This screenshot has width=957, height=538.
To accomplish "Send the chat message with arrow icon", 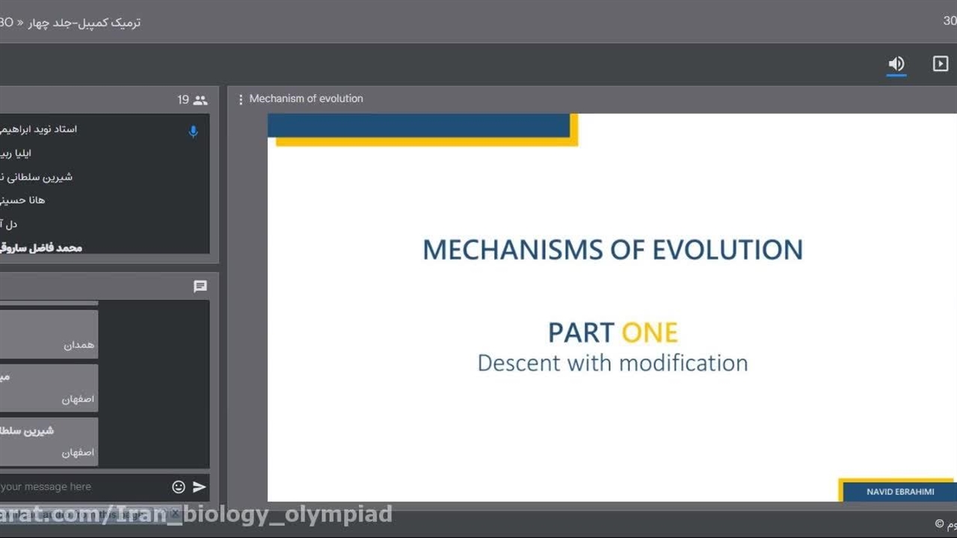I will pos(199,487).
